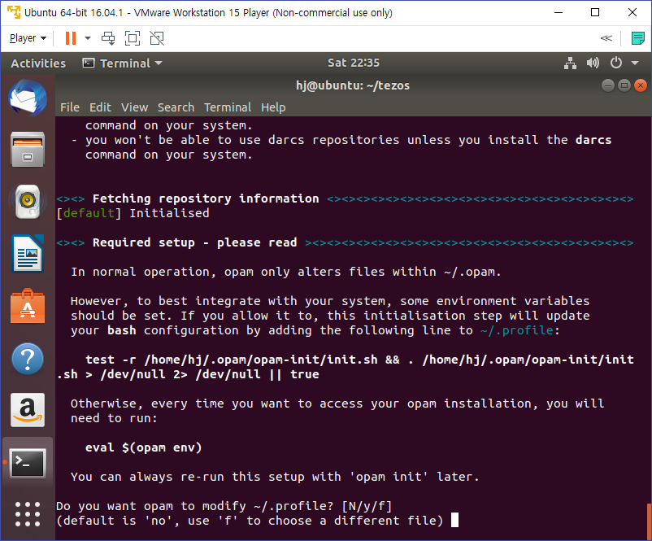Launch Rhythmbox speaker icon in dock

(x=28, y=202)
